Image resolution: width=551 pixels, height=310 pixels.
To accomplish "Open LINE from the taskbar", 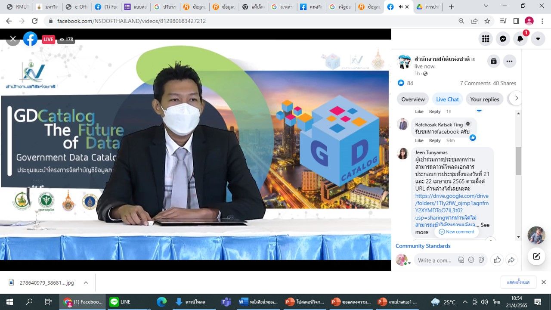I will coord(120,301).
